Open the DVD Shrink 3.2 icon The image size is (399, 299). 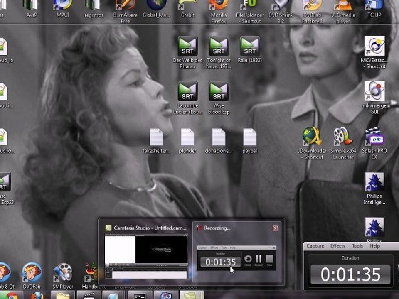281,12
